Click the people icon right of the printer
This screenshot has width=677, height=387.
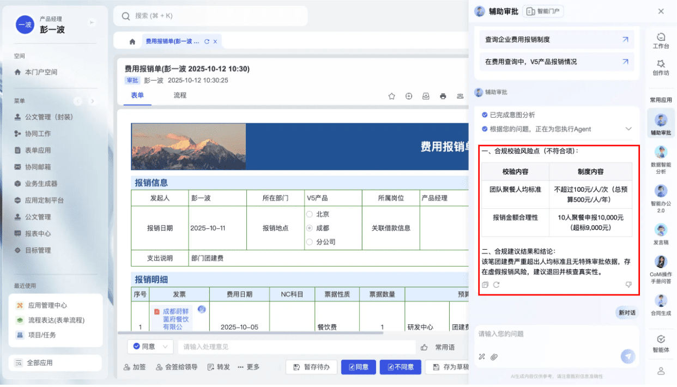(461, 96)
